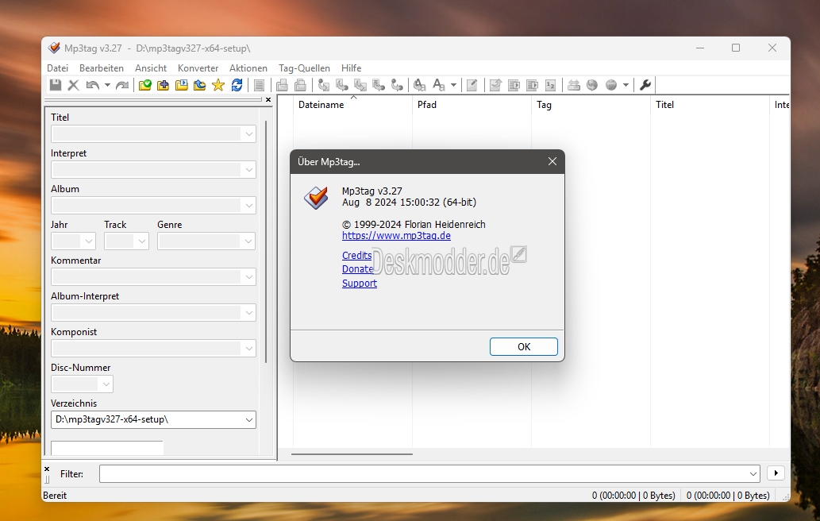820x521 pixels.
Task: Expand the Quick Actions dropdown arrow
Action: [453, 85]
